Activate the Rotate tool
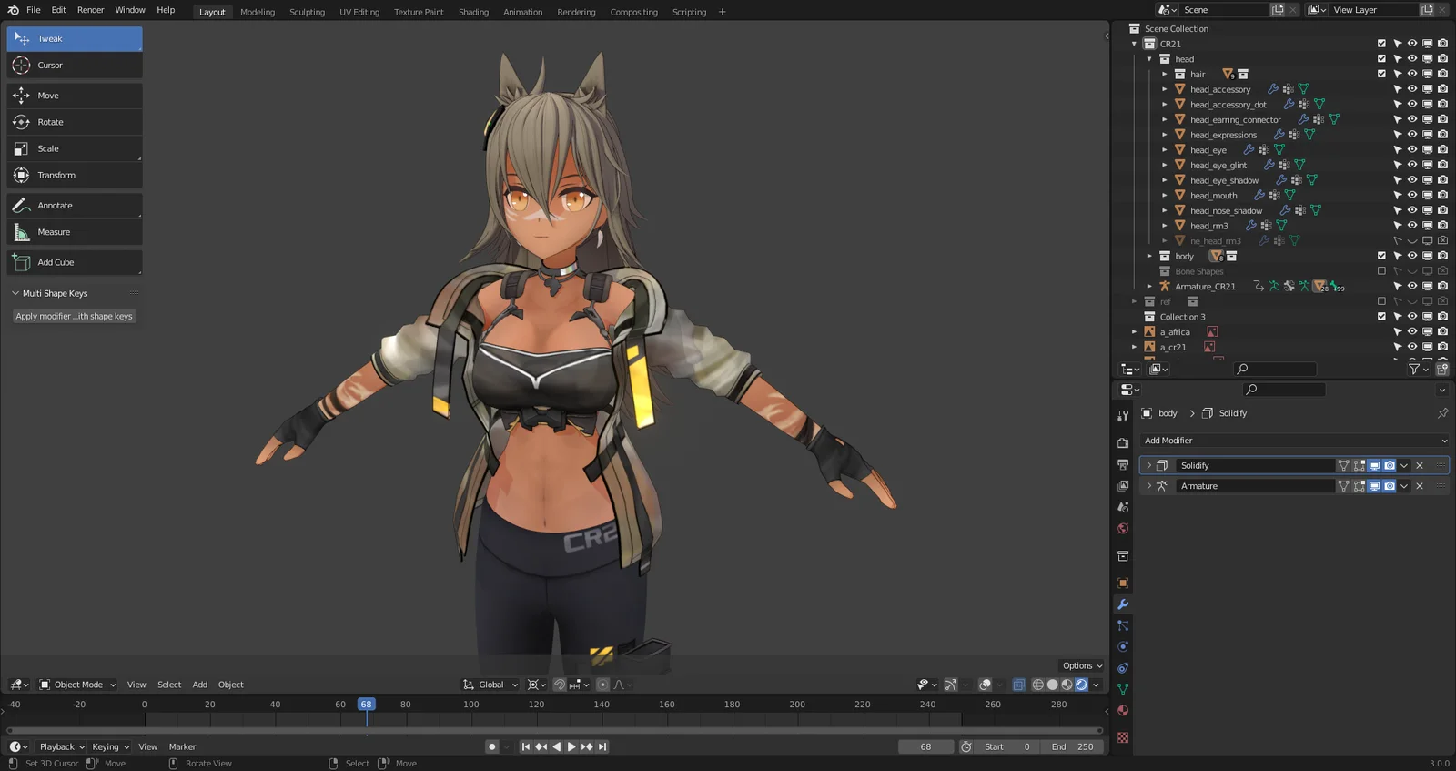Viewport: 1456px width, 771px height. coord(75,122)
